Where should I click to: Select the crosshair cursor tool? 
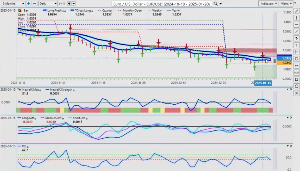coord(296,52)
